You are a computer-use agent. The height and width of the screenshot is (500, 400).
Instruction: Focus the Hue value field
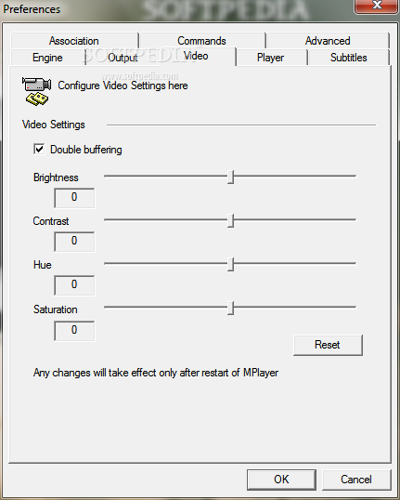(x=74, y=285)
